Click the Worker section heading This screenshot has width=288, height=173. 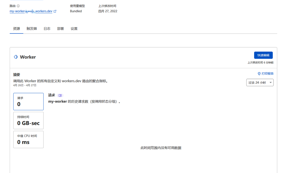coord(28,57)
